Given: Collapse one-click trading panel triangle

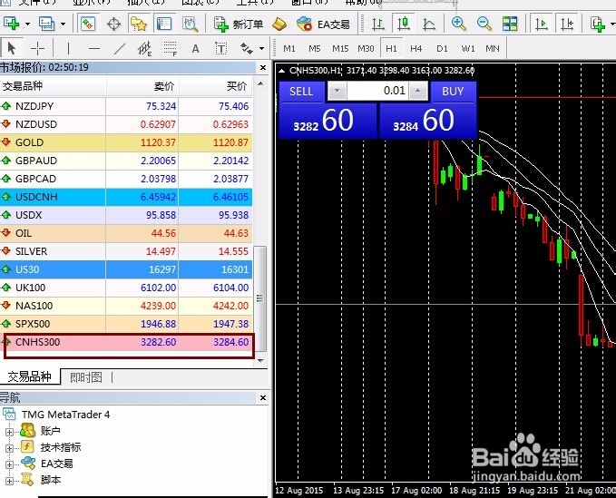Looking at the screenshot, I should click(x=281, y=71).
